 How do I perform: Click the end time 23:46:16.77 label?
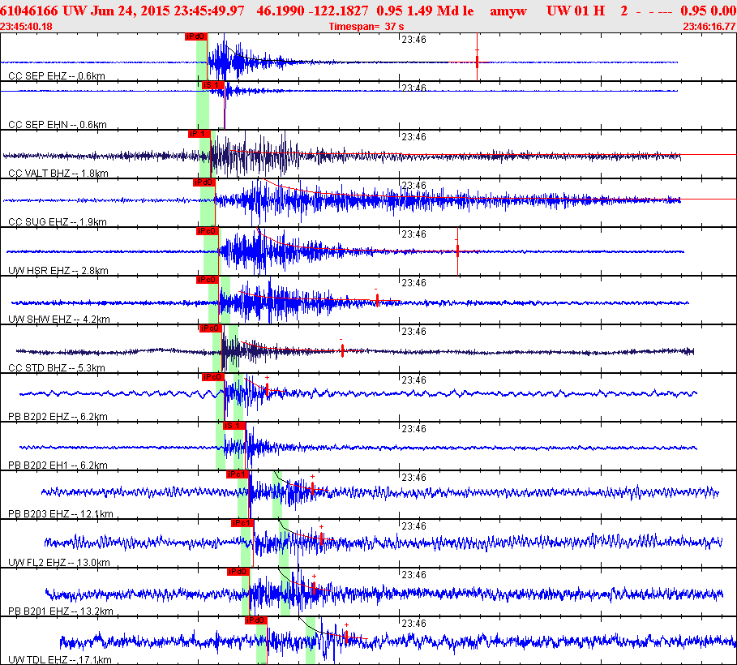[x=709, y=27]
